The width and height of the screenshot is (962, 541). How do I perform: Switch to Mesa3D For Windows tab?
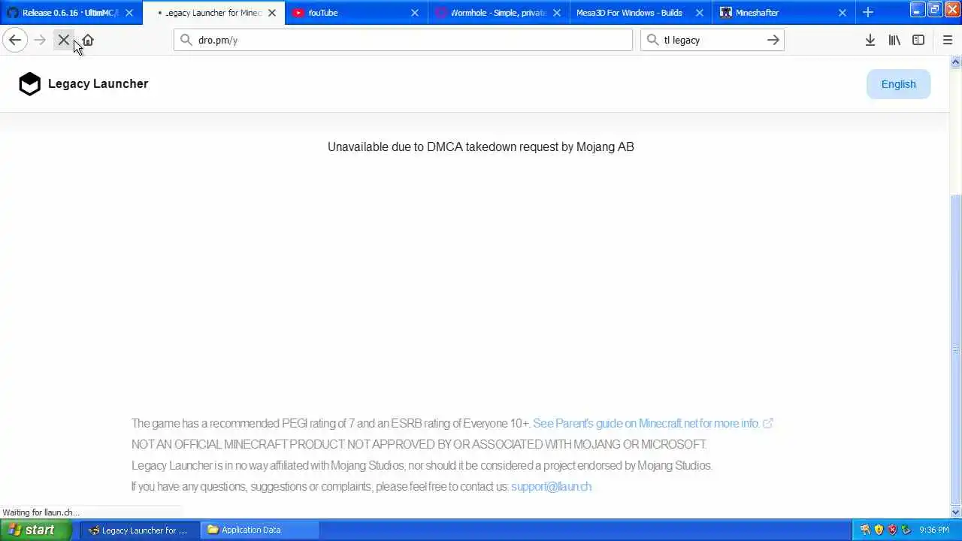point(643,13)
